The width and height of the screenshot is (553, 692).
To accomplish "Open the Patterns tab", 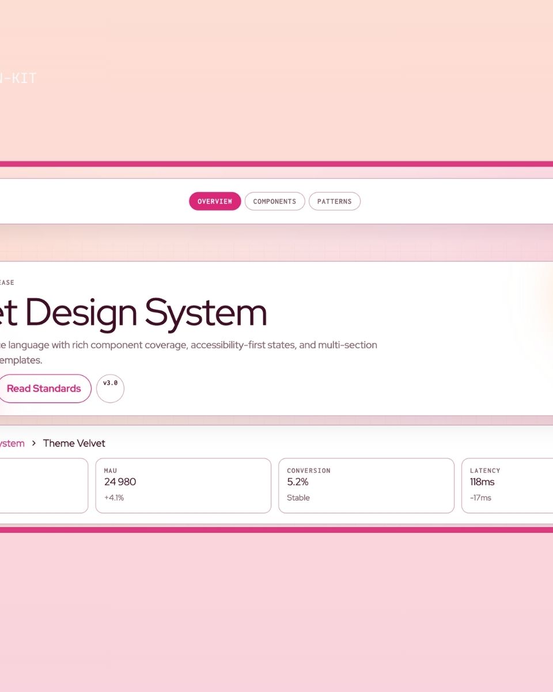I will 335,201.
